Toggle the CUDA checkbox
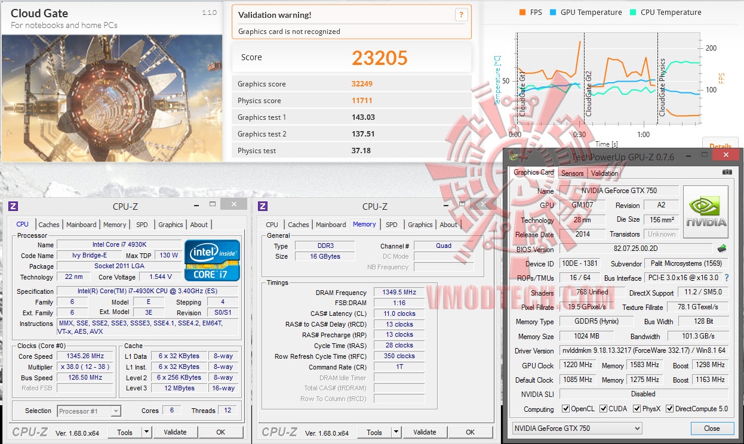Image resolution: width=744 pixels, height=444 pixels. [604, 409]
